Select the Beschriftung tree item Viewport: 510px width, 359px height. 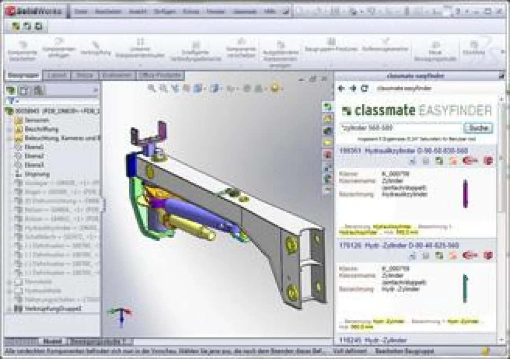point(42,129)
